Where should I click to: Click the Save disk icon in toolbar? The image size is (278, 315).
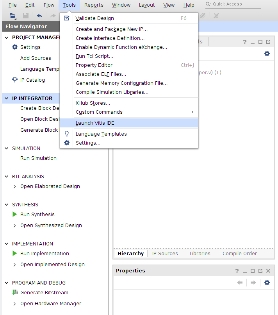pyautogui.click(x=26, y=16)
